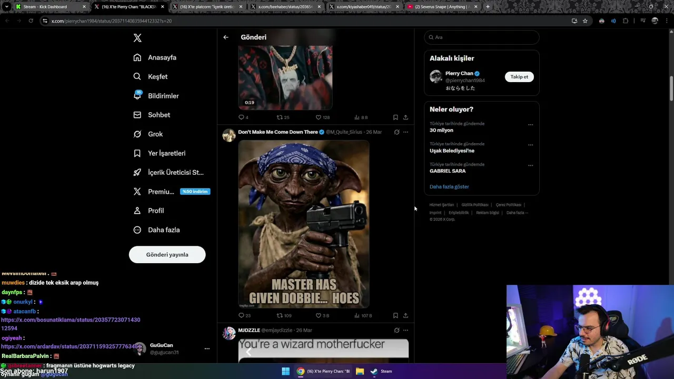
Task: Open more options for Uşak Belediyesi'ne trend
Action: click(530, 145)
